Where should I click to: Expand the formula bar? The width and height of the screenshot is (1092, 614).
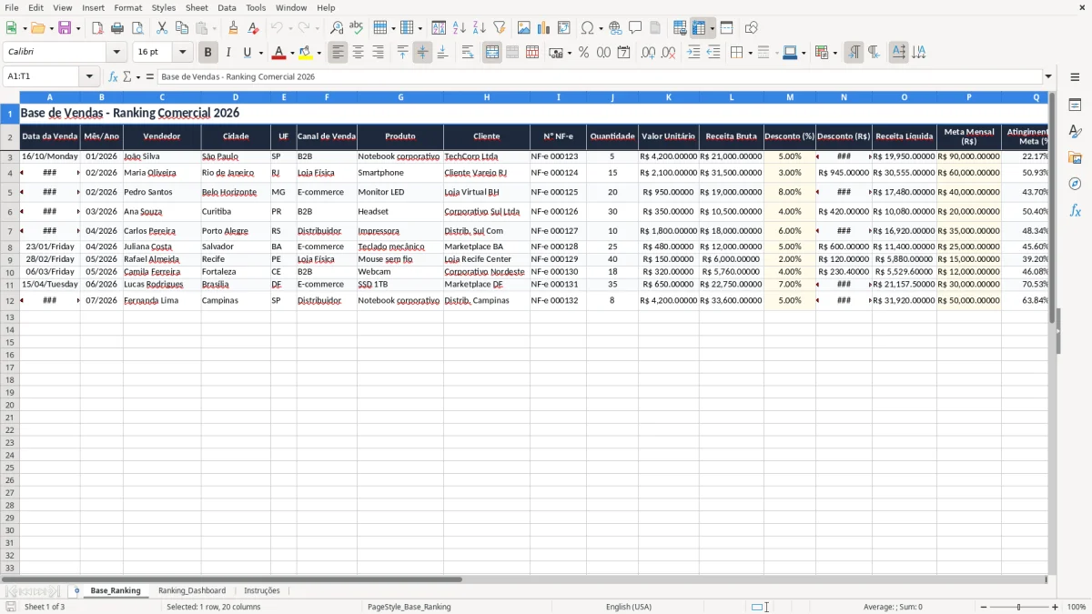pos(1048,76)
